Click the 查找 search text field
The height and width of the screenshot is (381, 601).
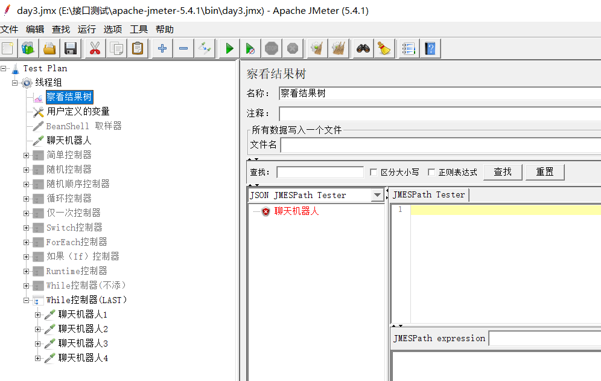320,172
